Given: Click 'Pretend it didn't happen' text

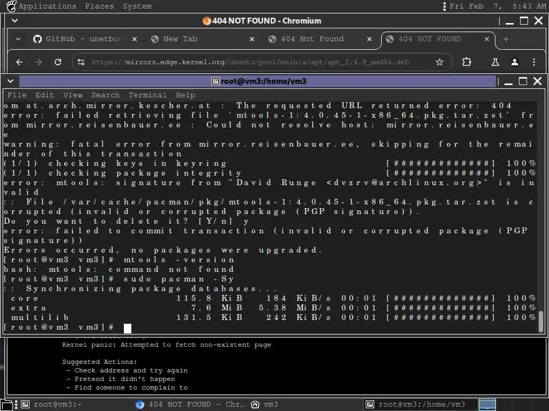Looking at the screenshot, I should click(124, 379).
